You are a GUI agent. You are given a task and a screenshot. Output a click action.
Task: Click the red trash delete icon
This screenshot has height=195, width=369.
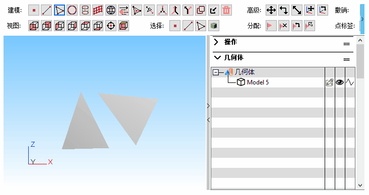[x=226, y=11]
